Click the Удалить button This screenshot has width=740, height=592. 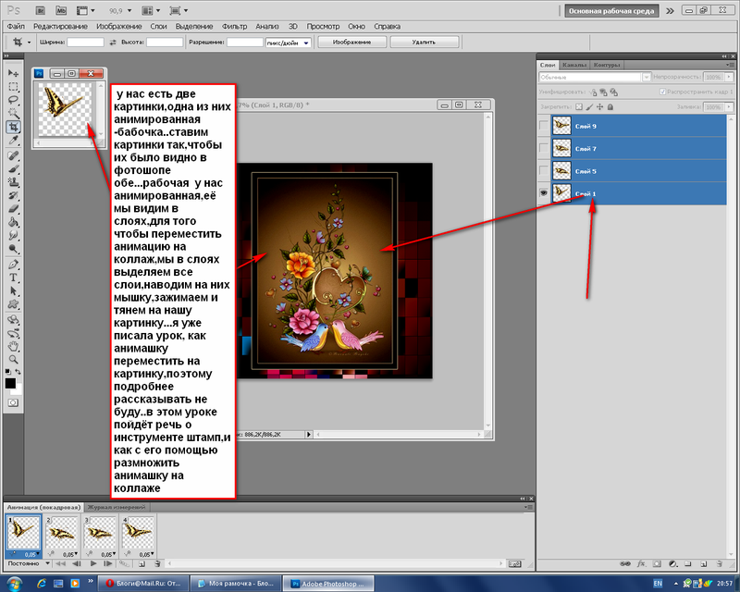[425, 42]
